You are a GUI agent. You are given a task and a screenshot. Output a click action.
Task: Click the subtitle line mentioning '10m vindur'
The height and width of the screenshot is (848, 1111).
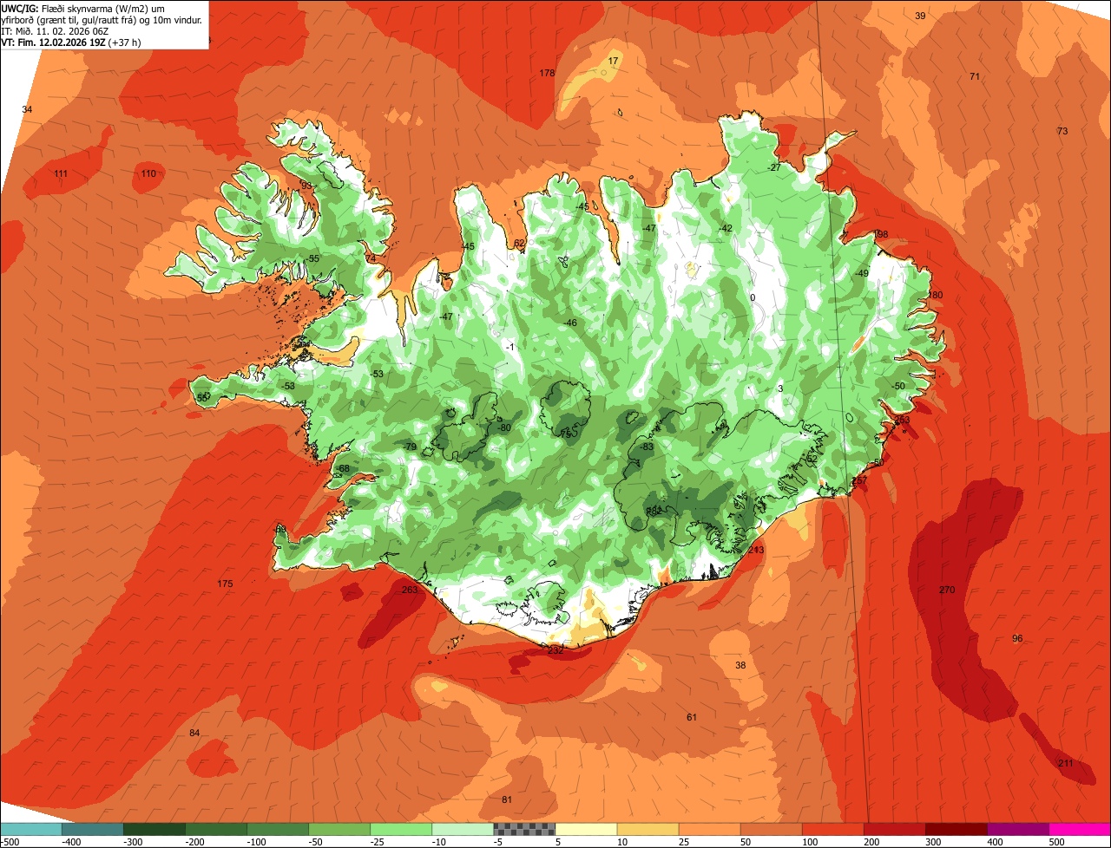pos(102,19)
